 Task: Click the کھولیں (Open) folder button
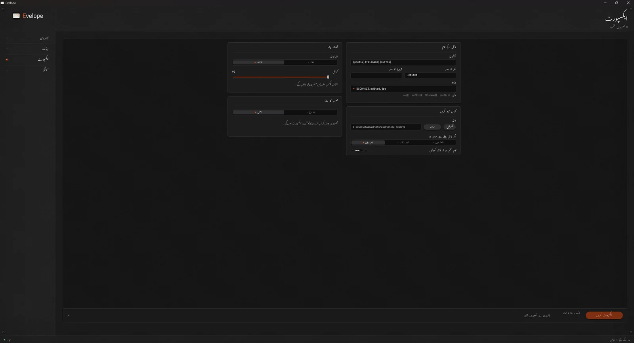pyautogui.click(x=449, y=127)
